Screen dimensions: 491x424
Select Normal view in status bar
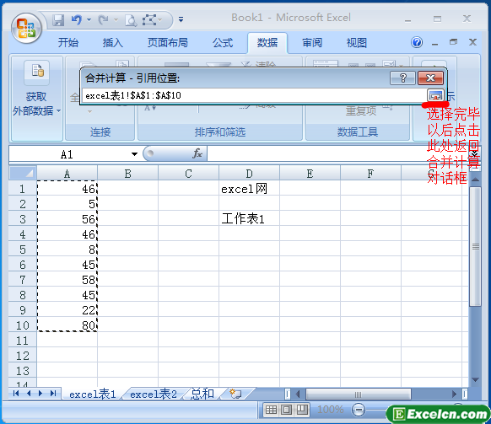[271, 410]
